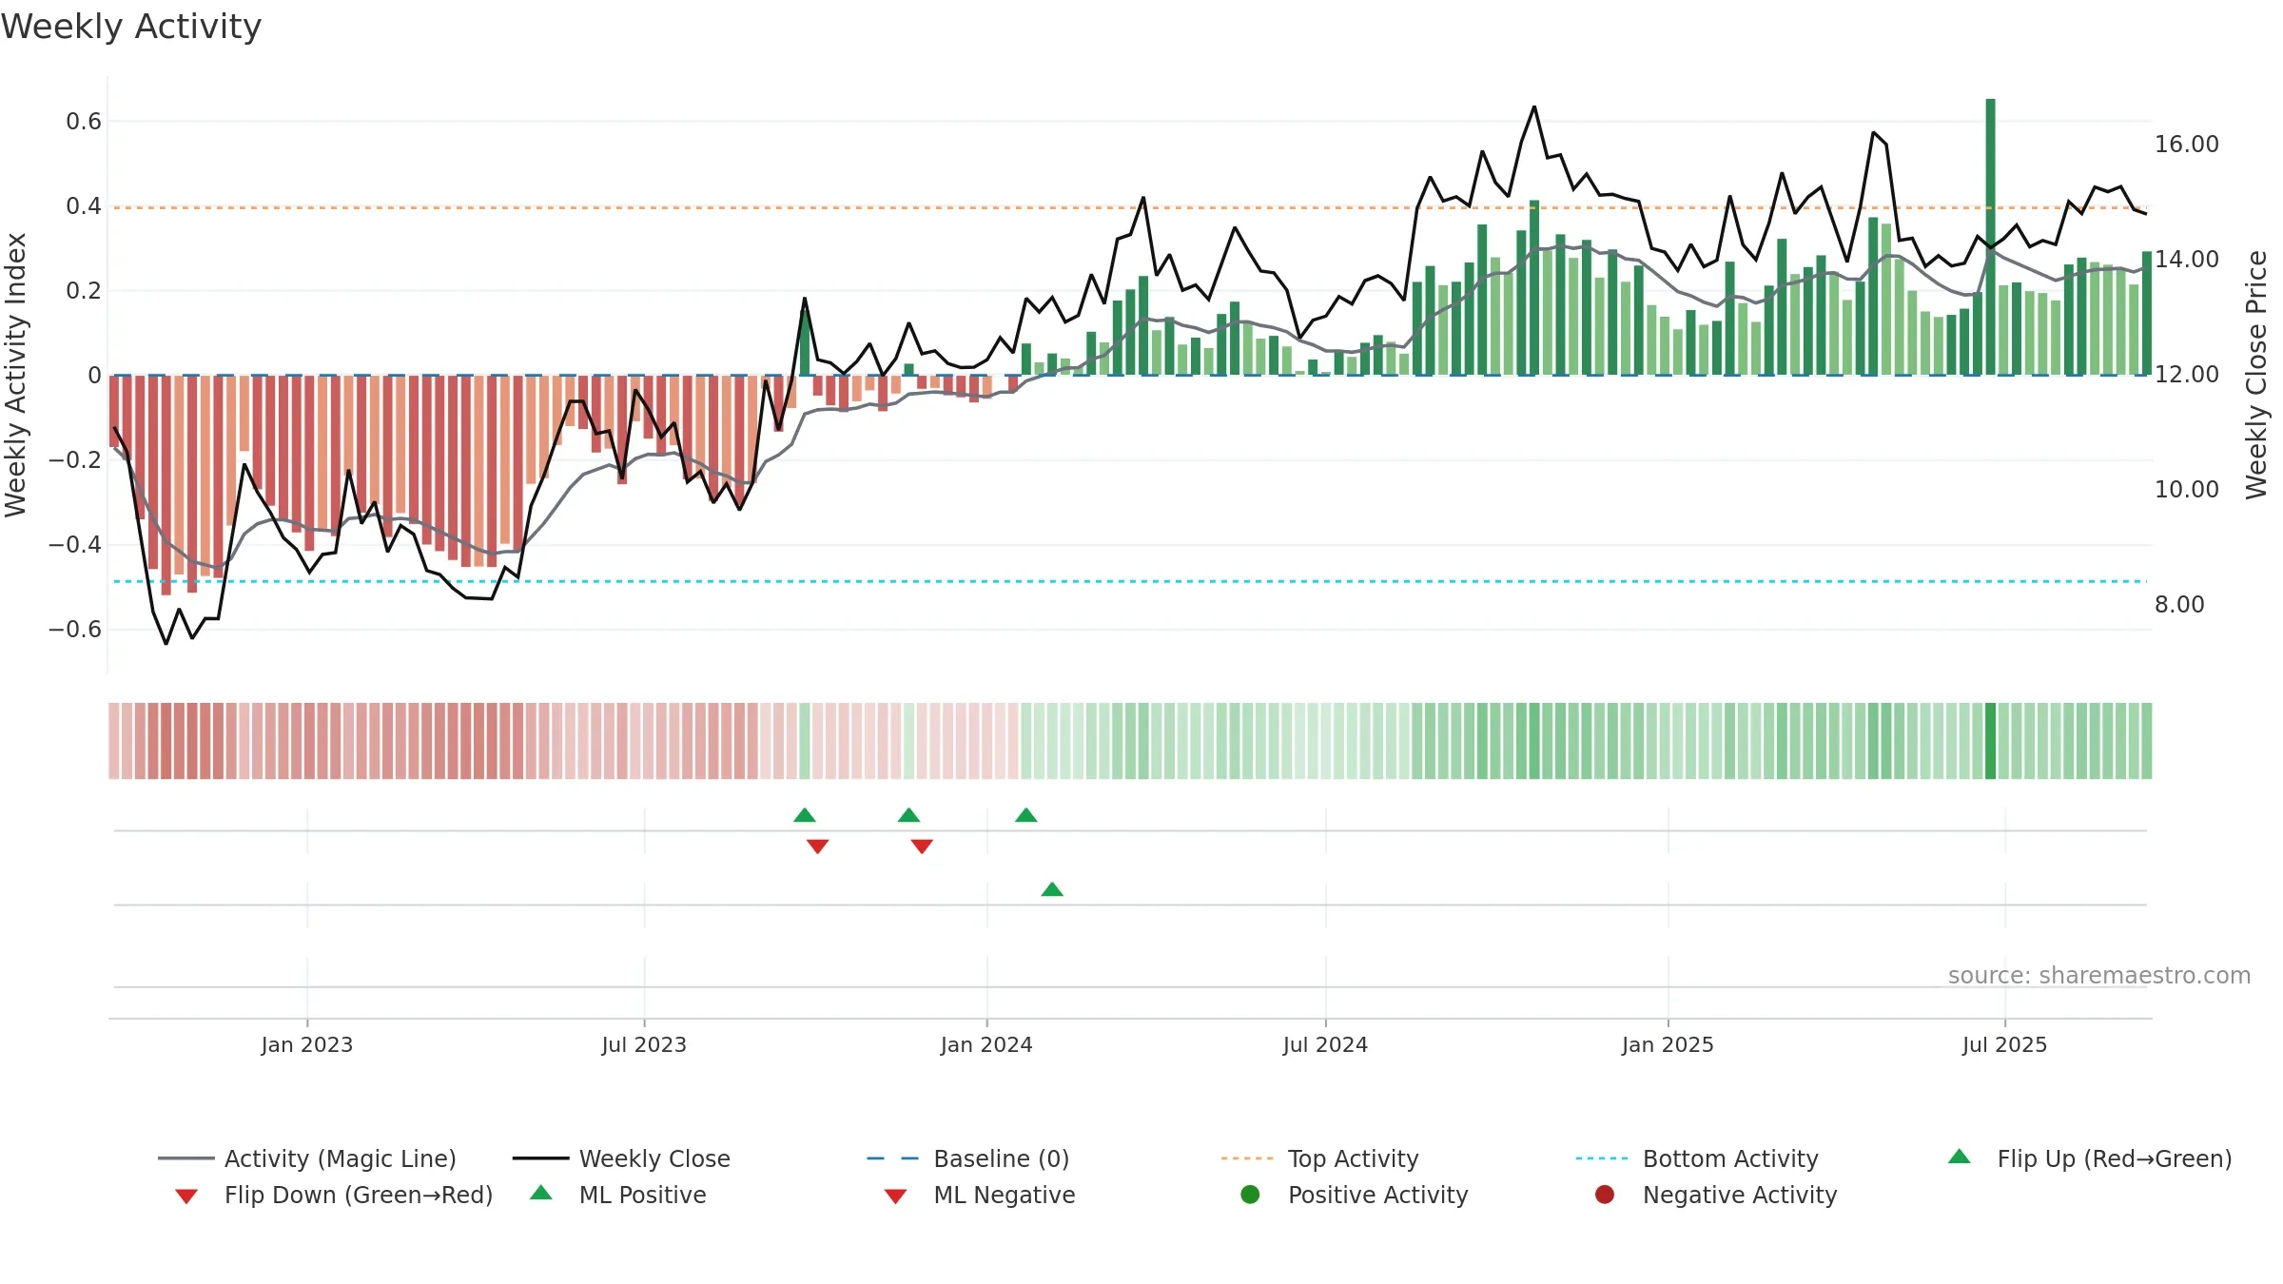Click the 'Jan 2023' x-axis label
Screen dimensions: 2283x1284
point(307,1044)
